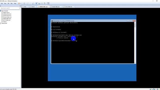Screen dimensions: 160x90
Task: Click the W2K19 VM icon in library
Action: click(2, 22)
